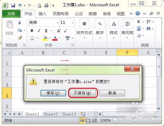Open the Font dialog launcher
This screenshot has width=164, height=126.
pos(72,45)
